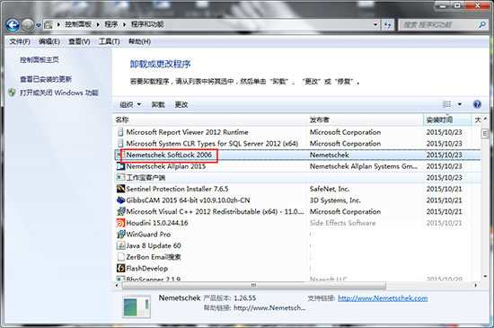Click the shield icon beside Windows 功能
494x328 pixels.
click(12, 93)
